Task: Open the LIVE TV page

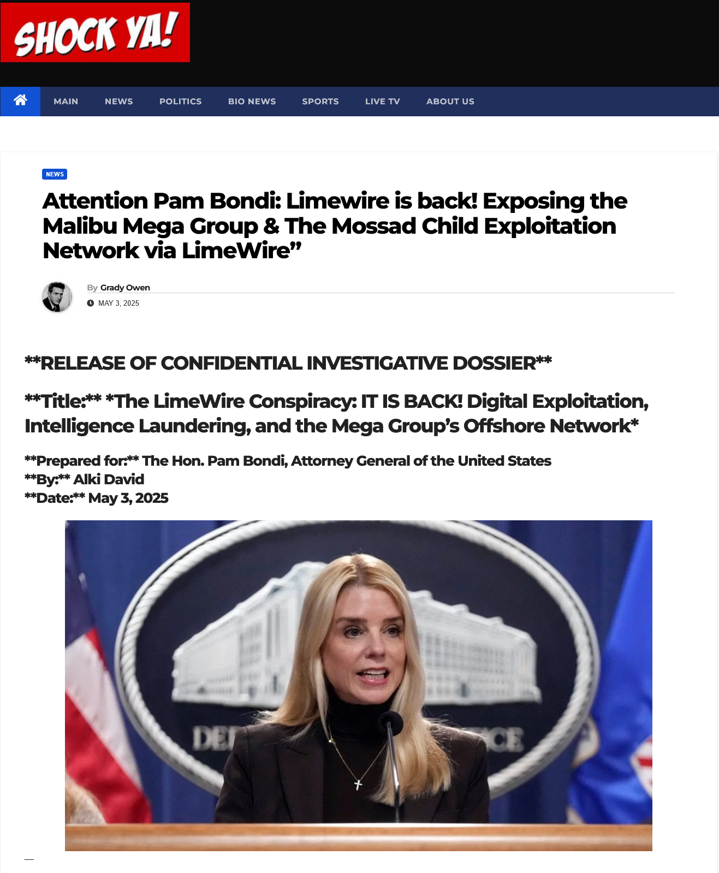Action: coord(383,102)
